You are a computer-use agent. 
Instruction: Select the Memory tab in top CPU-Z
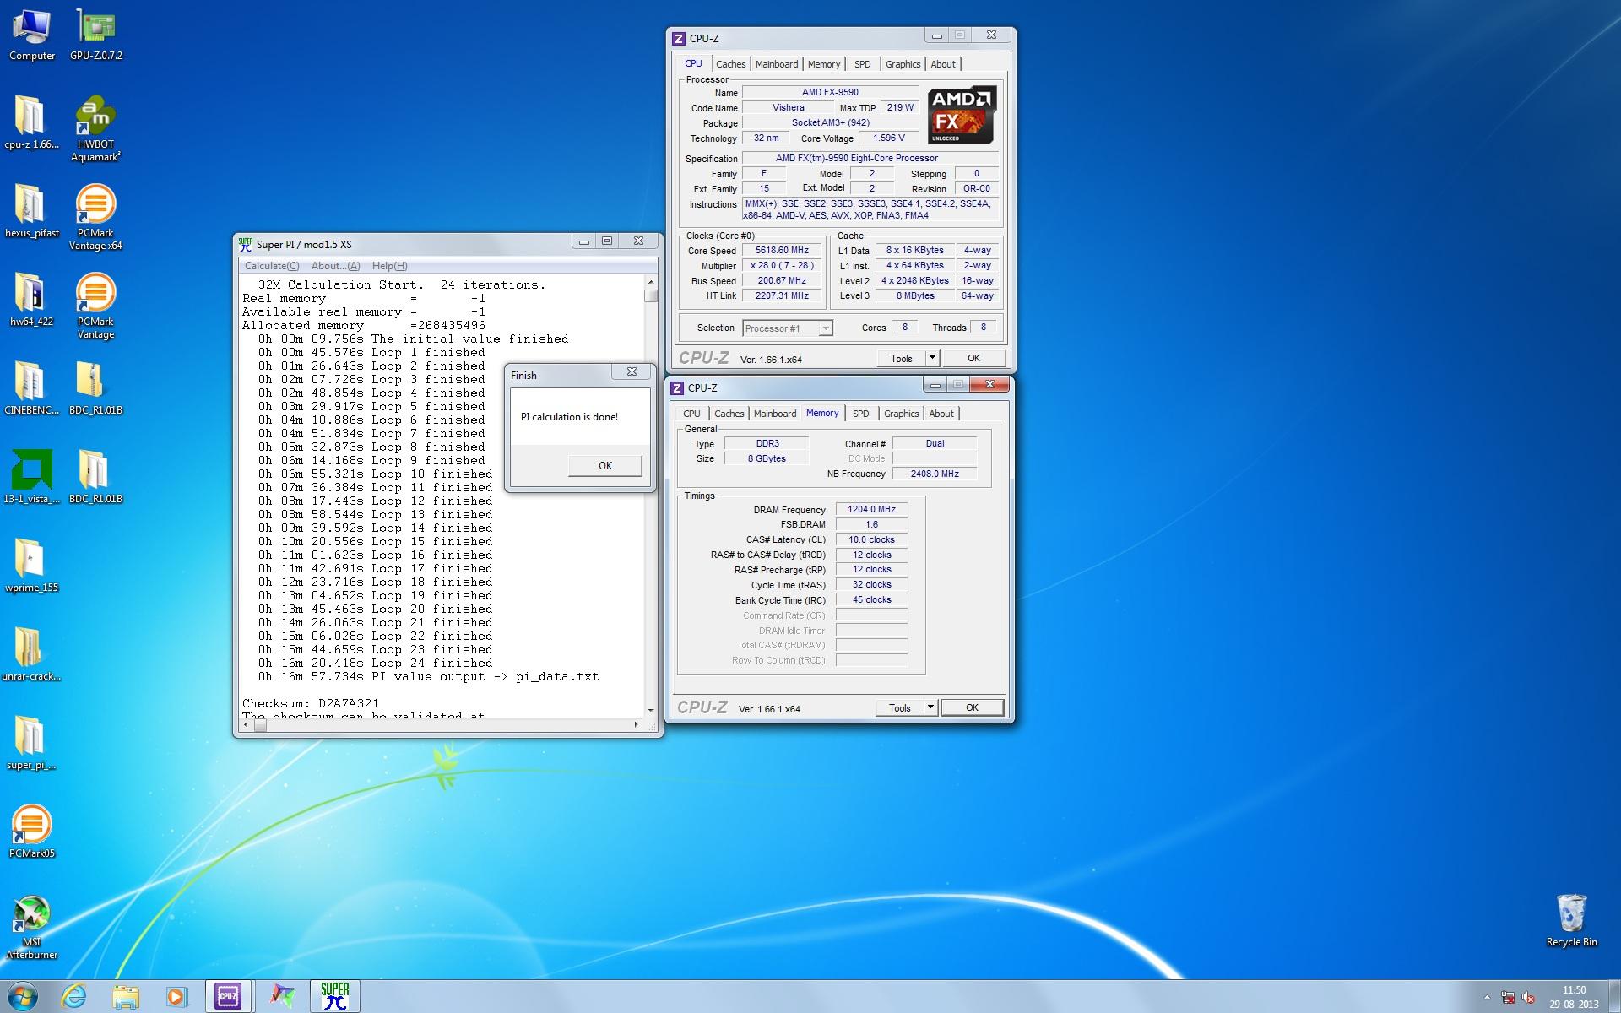pyautogui.click(x=824, y=64)
